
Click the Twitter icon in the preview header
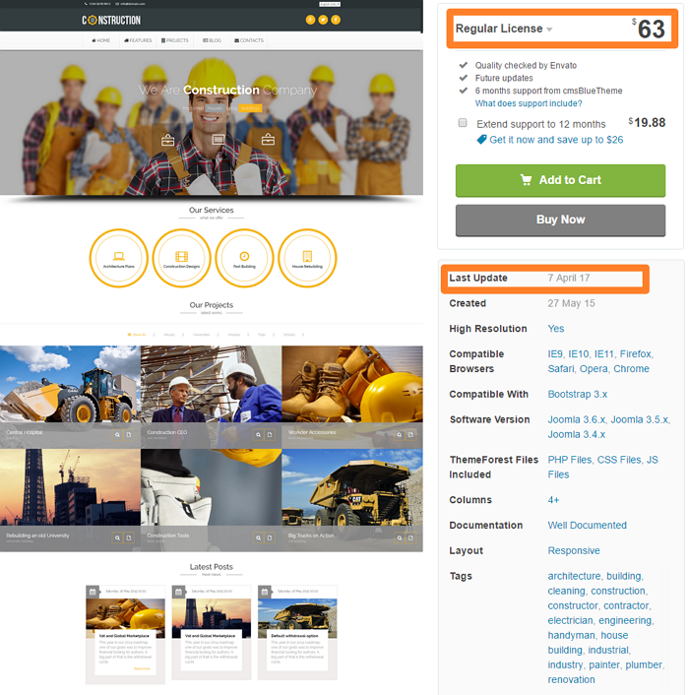point(323,20)
